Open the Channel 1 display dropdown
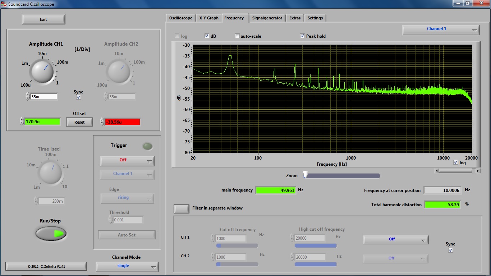Screen dimensions: 491x276 pos(441,29)
